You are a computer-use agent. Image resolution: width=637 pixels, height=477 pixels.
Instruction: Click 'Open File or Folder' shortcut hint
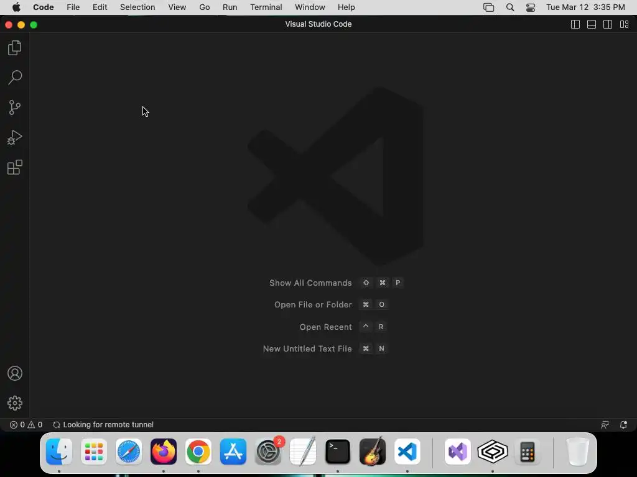(x=331, y=304)
